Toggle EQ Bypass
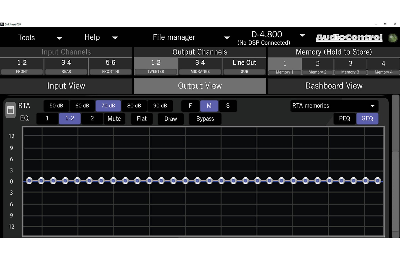This screenshot has height=260, width=400. [x=205, y=119]
